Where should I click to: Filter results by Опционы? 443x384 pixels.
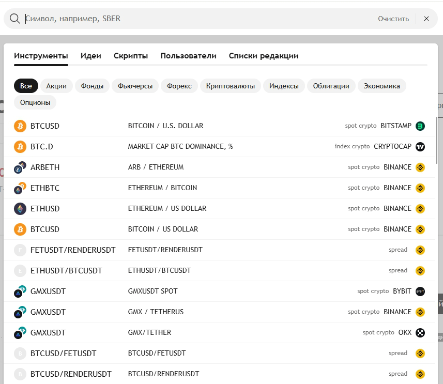35,102
